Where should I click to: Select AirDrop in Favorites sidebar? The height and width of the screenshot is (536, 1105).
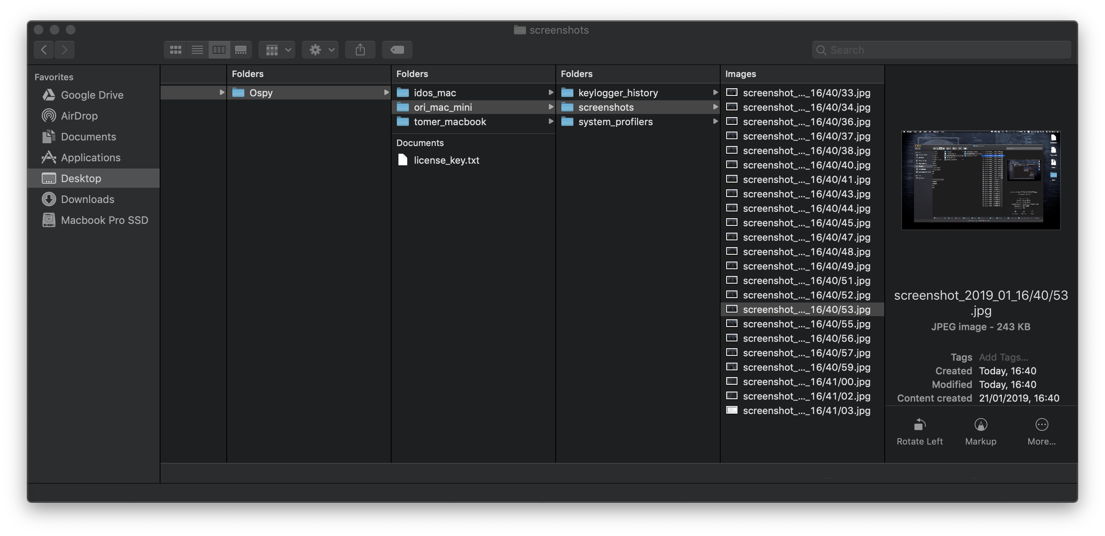[79, 116]
